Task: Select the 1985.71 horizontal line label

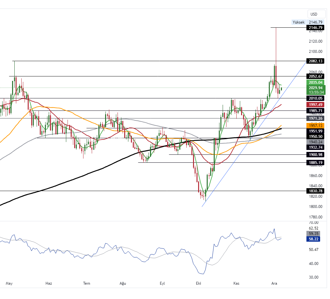Action: click(x=316, y=111)
